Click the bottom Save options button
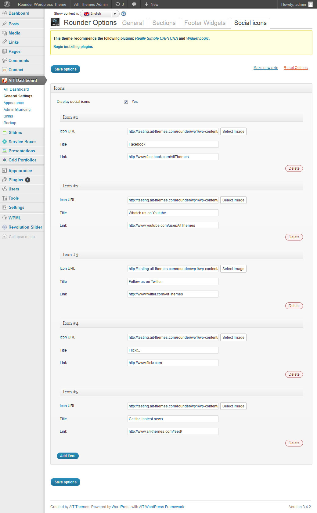The height and width of the screenshot is (513, 317). point(65,482)
